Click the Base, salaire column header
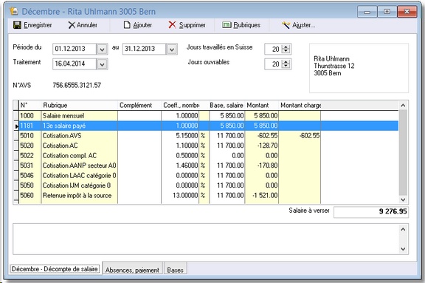Screen dimensions: 425x283 click(x=227, y=105)
